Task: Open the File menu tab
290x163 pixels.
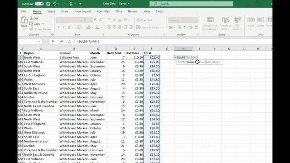Action: [24, 11]
